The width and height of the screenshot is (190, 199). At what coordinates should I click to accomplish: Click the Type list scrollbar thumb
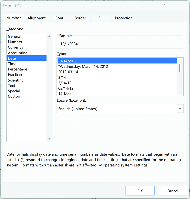coord(180,68)
